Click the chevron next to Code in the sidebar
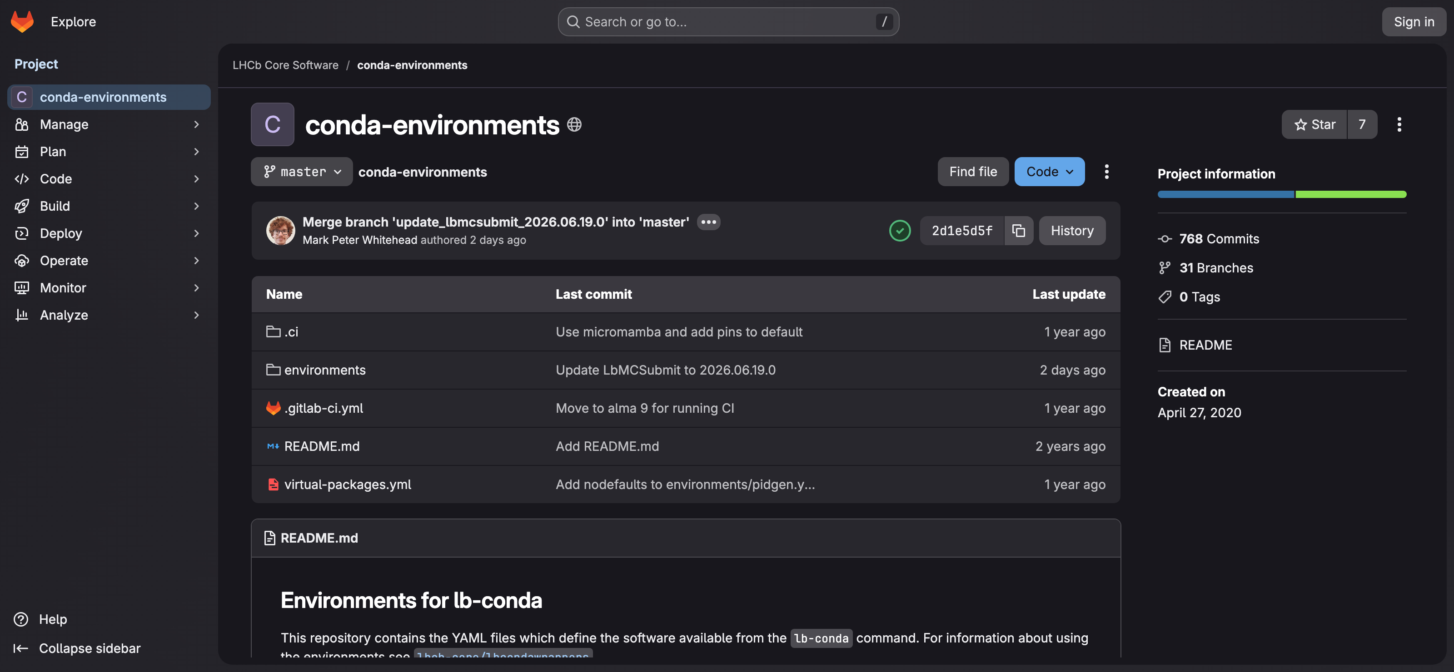 [x=196, y=179]
